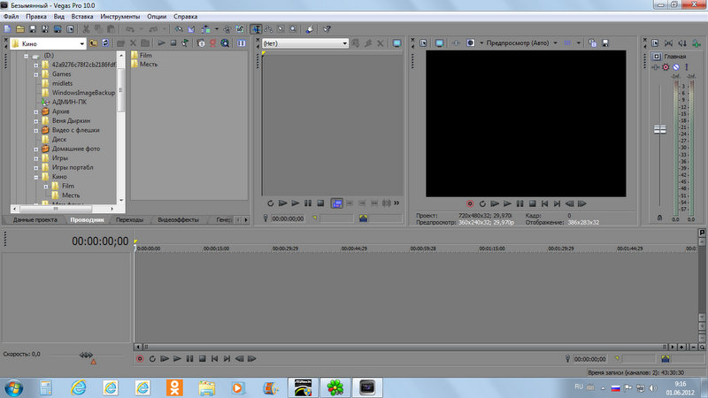Click Play From Start in timeline transport
Image resolution: width=708 pixels, height=398 pixels.
coord(165,359)
